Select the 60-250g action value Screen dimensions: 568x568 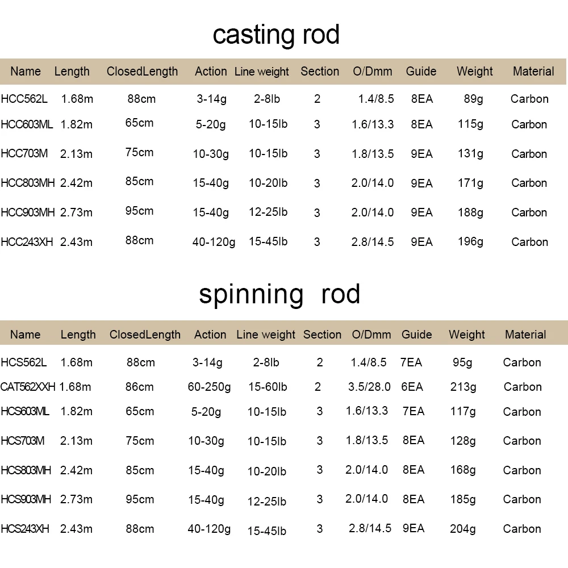209,387
